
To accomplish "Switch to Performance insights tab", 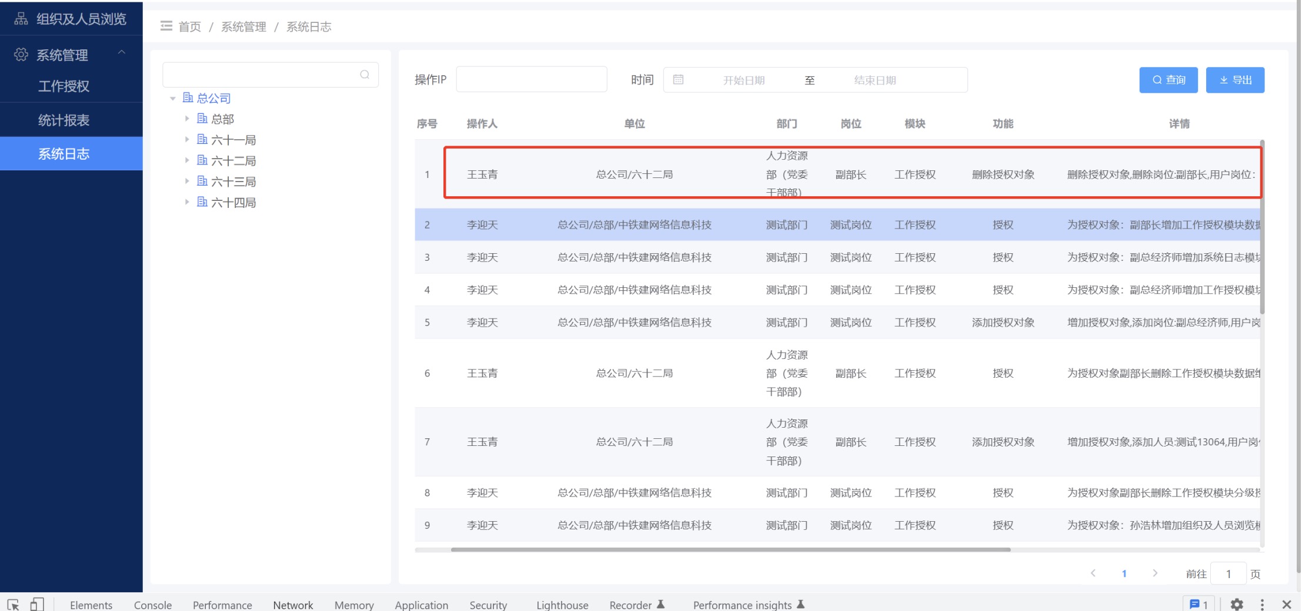I will (x=749, y=605).
